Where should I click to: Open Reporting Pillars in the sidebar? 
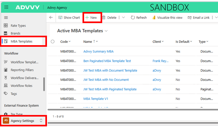pos(22,70)
